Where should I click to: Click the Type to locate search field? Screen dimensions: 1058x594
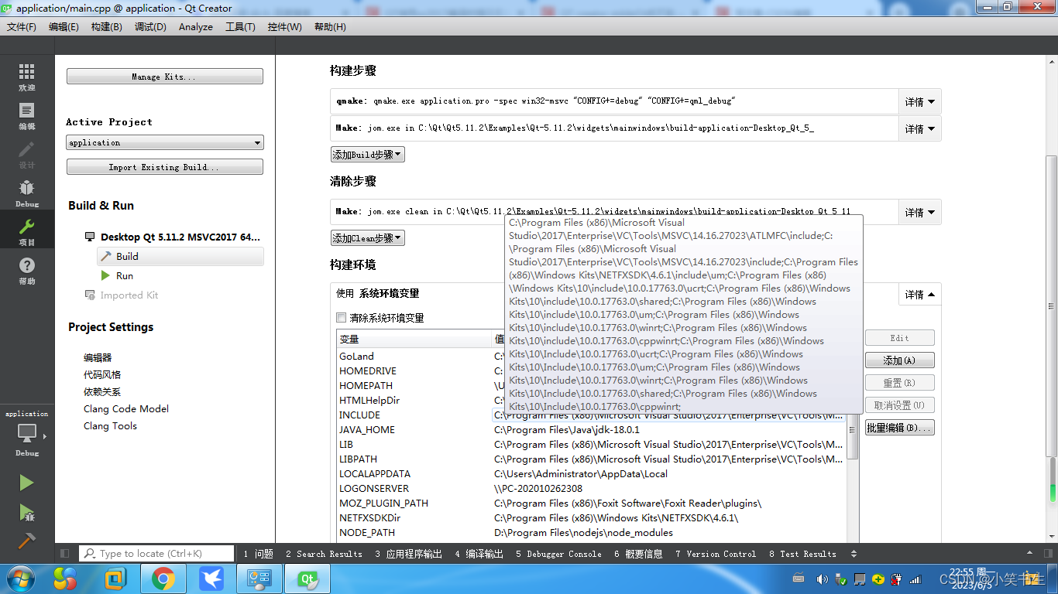coord(156,553)
